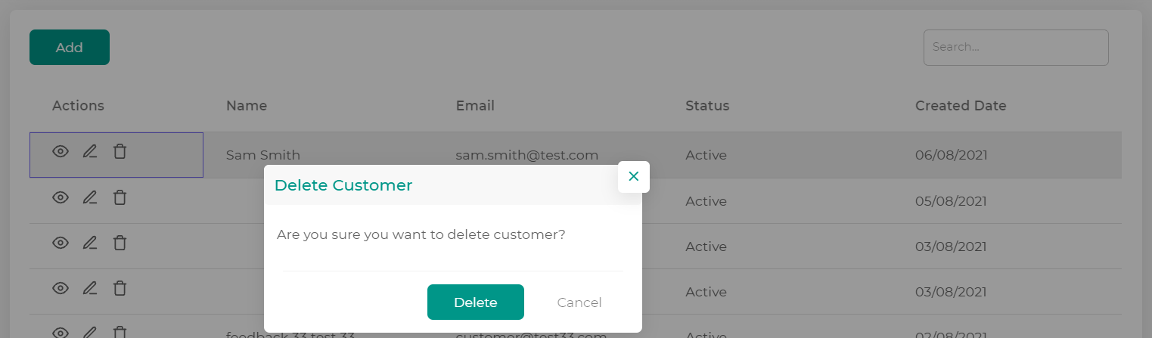Image resolution: width=1152 pixels, height=338 pixels.
Task: Close the Delete Customer dialog
Action: 634,177
